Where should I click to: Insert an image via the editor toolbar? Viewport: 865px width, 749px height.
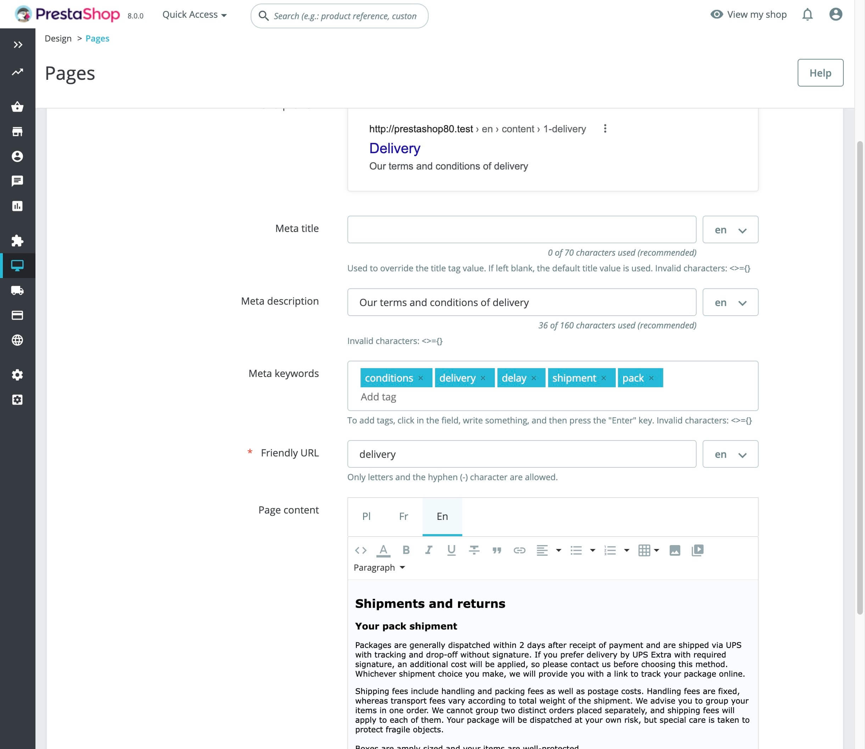674,550
